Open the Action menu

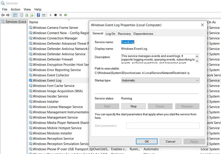[x=15, y=9]
